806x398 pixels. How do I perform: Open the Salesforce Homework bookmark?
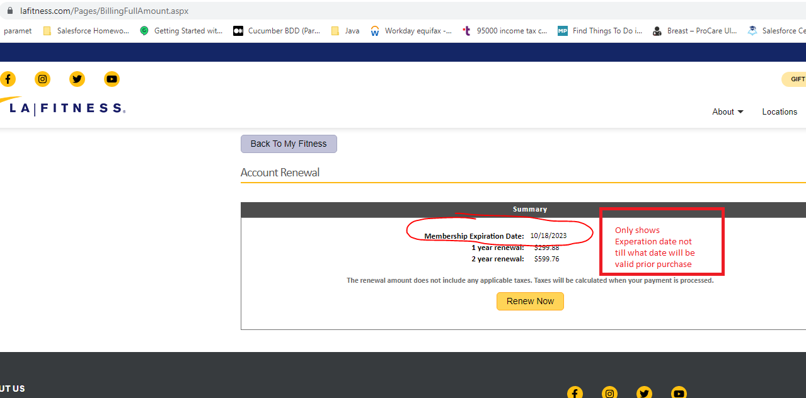point(86,31)
